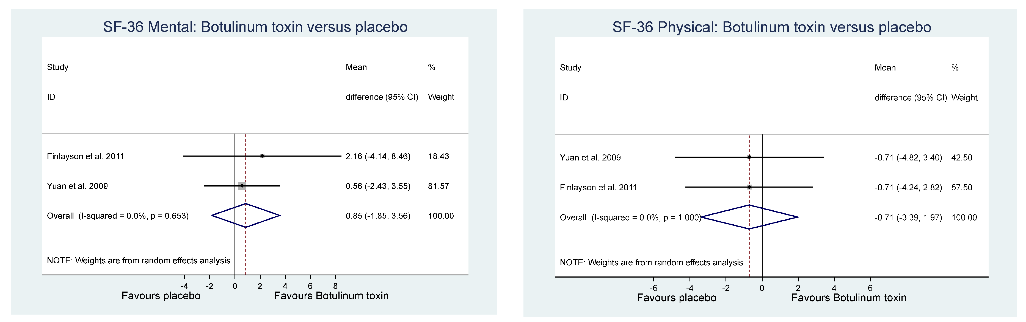Click Physical plot axis tick label -6

653,288
